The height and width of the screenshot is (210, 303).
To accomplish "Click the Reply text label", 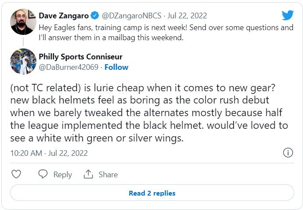I will 62,175.
